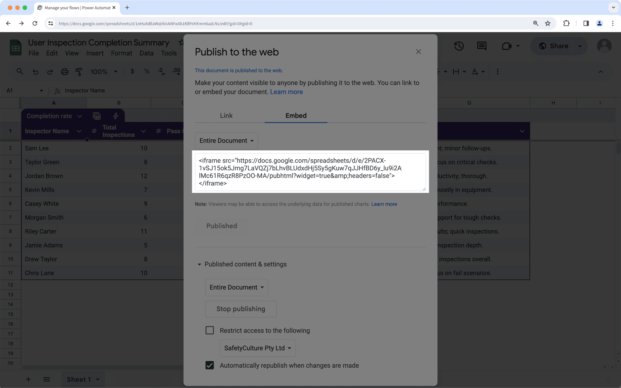Open the Print dialog icon

click(65, 72)
